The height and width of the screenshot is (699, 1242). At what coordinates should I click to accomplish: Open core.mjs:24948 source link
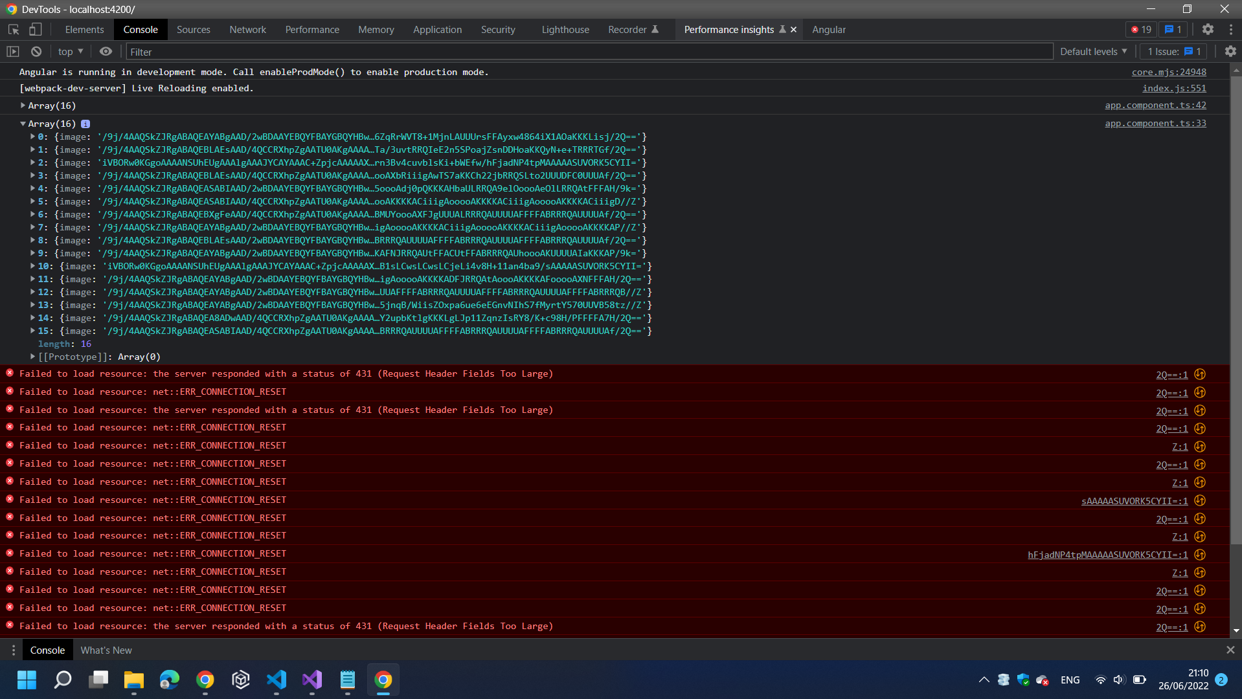point(1169,72)
